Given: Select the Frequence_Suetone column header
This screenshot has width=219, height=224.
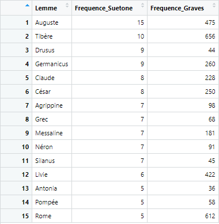Looking at the screenshot, I should pos(109,8).
